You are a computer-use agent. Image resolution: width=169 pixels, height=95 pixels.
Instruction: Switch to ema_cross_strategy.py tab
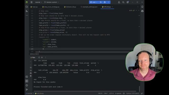pyautogui.click(x=51, y=7)
